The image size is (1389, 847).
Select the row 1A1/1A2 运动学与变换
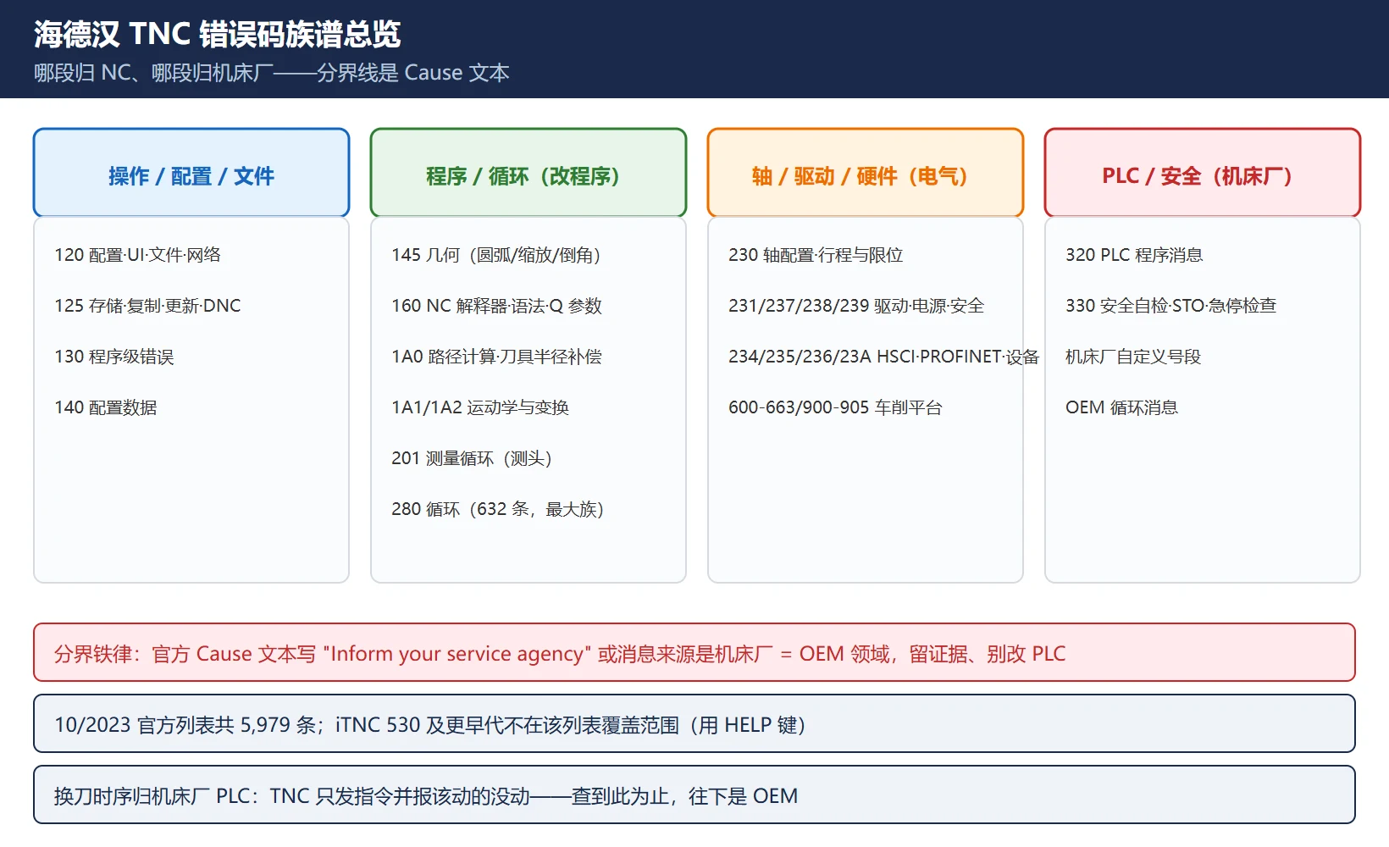(480, 407)
